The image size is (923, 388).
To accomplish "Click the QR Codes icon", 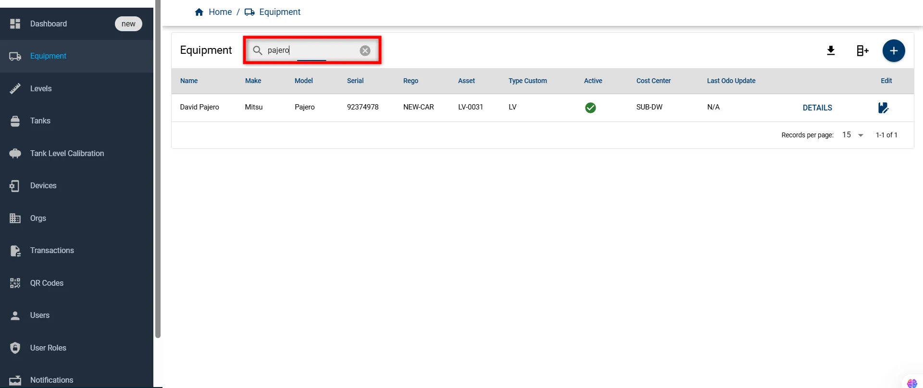I will 15,283.
